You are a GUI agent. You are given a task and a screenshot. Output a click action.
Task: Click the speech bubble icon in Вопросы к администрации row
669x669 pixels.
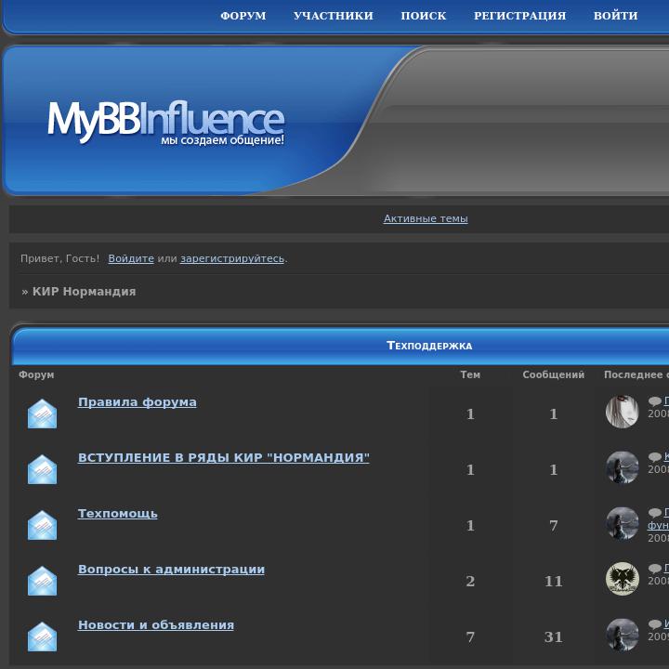[x=654, y=569]
